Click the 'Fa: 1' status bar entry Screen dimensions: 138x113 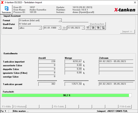pos(3,111)
